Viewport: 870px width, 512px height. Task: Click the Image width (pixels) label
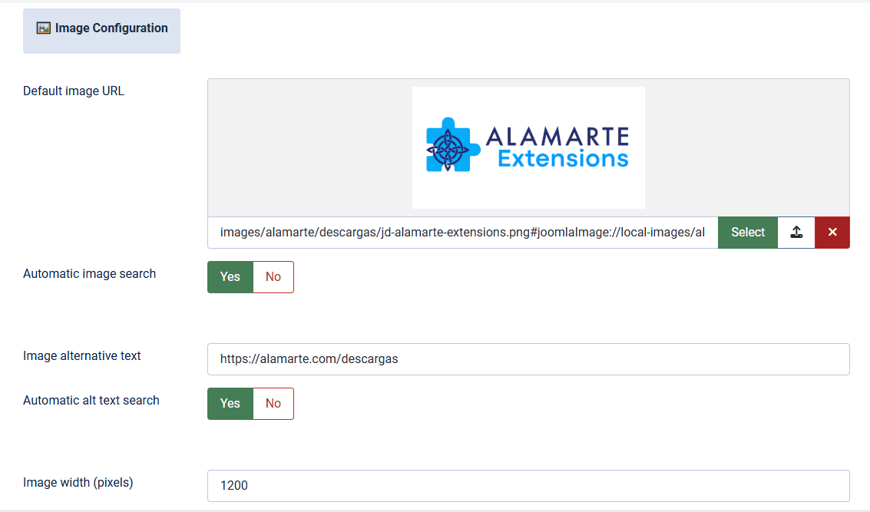pos(78,483)
